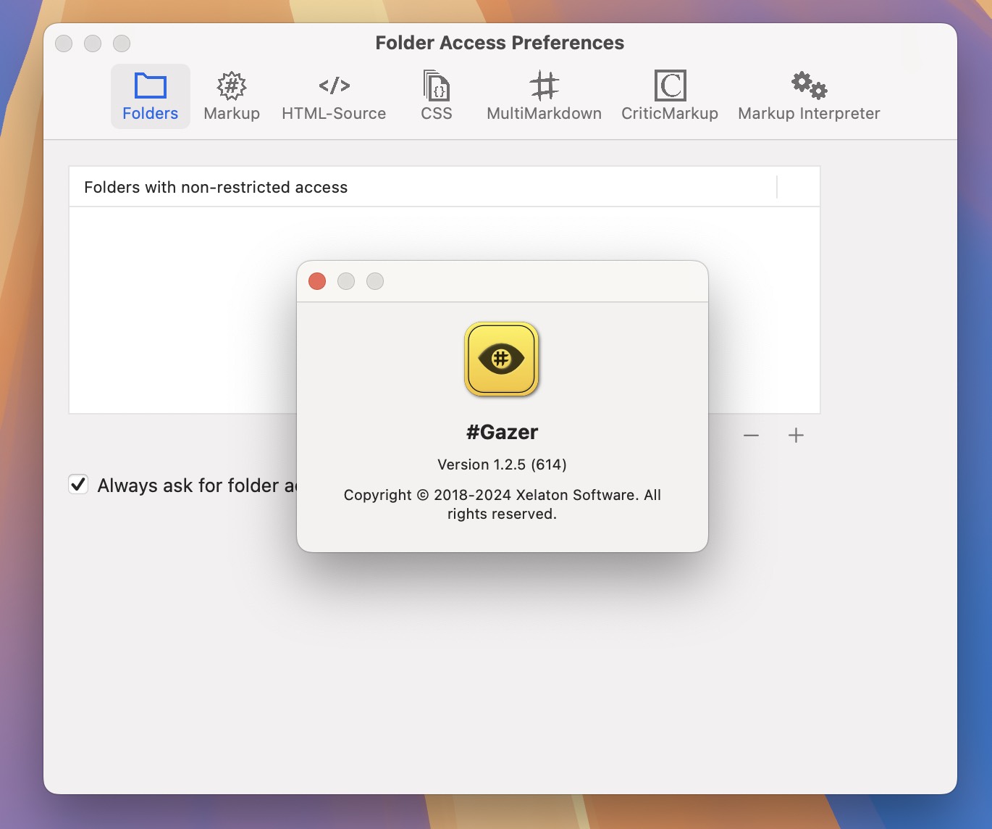992x829 pixels.
Task: Open the Markup Interpreter preferences tab
Action: (809, 96)
